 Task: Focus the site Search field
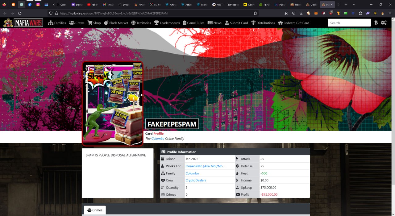point(349,23)
